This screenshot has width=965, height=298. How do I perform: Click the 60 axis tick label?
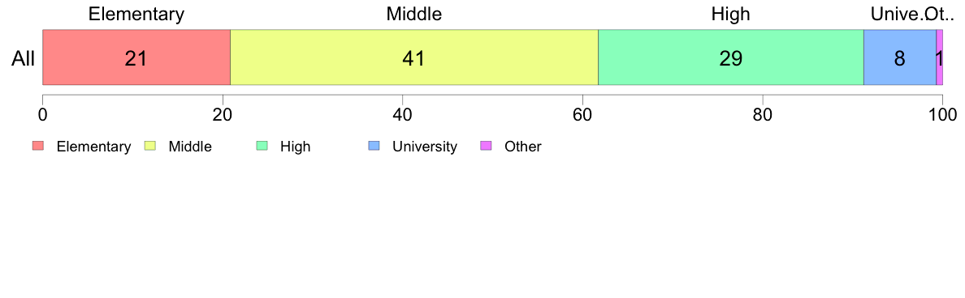tap(582, 113)
